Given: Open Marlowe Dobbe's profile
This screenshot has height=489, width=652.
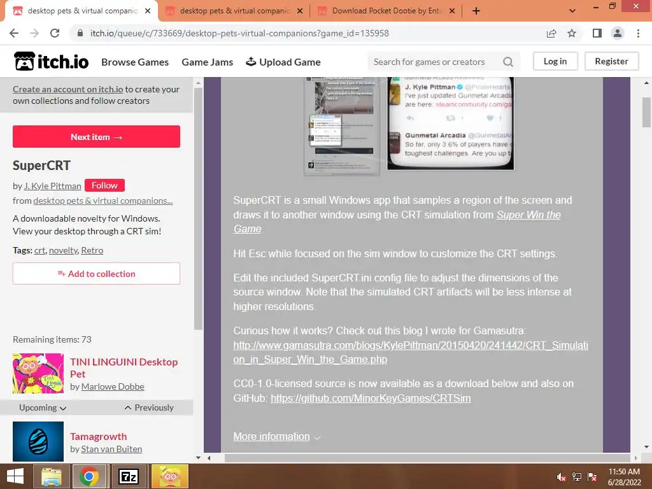Looking at the screenshot, I should [x=113, y=386].
